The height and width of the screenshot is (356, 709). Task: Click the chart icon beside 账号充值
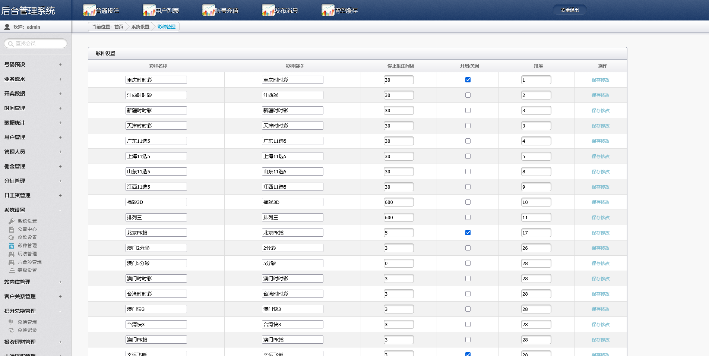click(209, 10)
